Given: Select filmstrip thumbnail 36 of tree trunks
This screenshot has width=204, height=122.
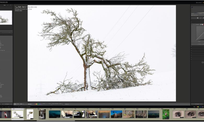Looking at the screenshot, I should click(141, 114).
